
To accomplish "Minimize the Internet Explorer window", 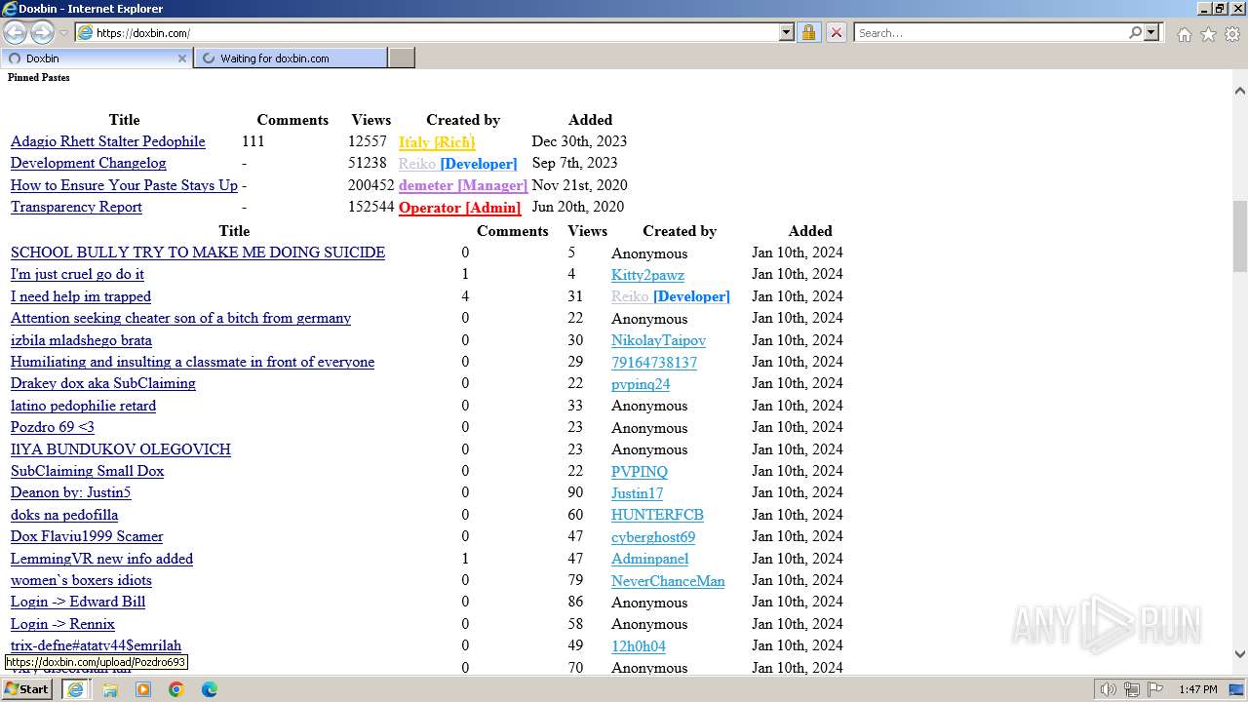I will point(1204,9).
